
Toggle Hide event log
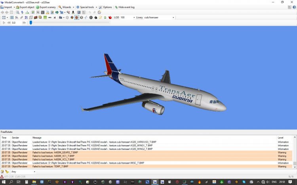coord(125,7)
